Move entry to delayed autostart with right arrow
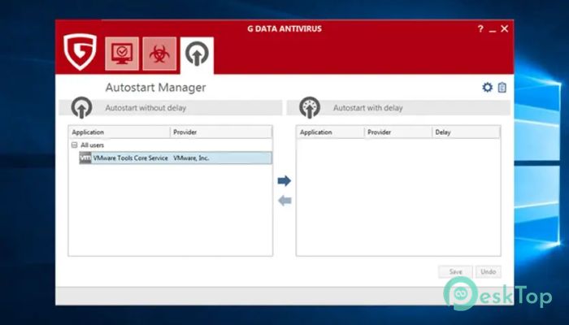Image resolution: width=569 pixels, height=325 pixels. (284, 180)
